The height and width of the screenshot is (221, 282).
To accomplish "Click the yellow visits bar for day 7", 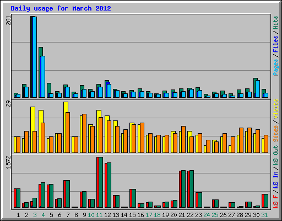I will [66, 127].
